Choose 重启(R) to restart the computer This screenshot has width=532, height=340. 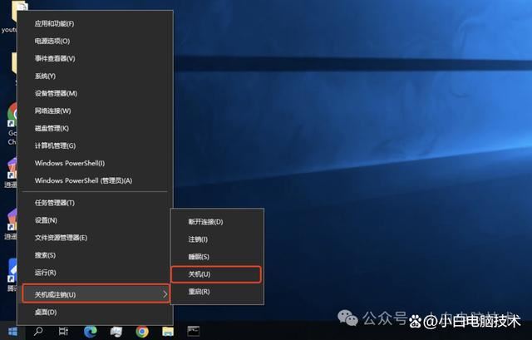pyautogui.click(x=199, y=292)
